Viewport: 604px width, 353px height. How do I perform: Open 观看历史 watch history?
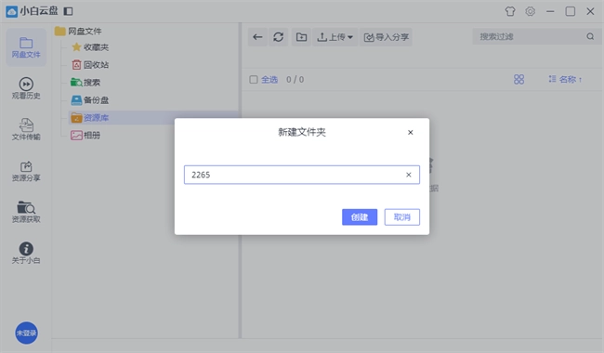tap(26, 88)
